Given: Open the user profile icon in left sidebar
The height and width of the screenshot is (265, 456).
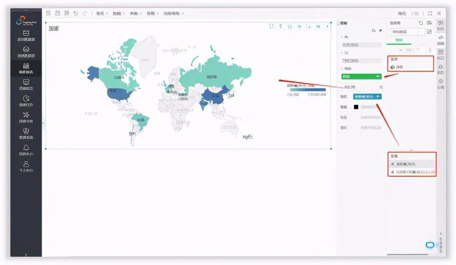Looking at the screenshot, I should (26, 164).
